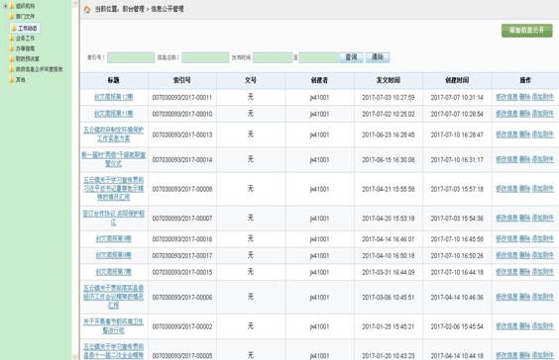
Task: Open the end date field after 至
Action: [319, 57]
